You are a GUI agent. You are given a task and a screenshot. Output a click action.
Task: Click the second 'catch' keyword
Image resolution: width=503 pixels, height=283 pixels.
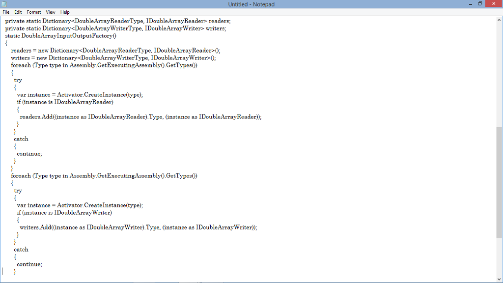21,250
